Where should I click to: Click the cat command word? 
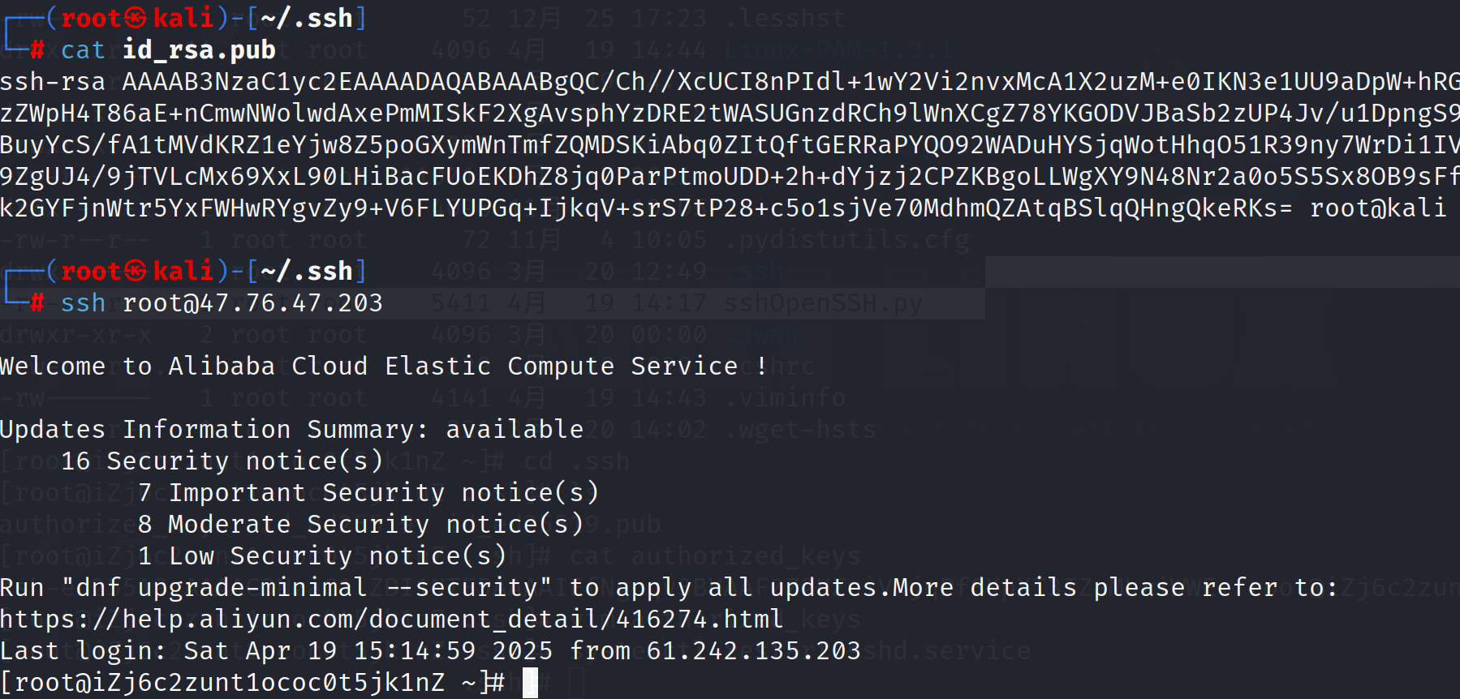[83, 50]
